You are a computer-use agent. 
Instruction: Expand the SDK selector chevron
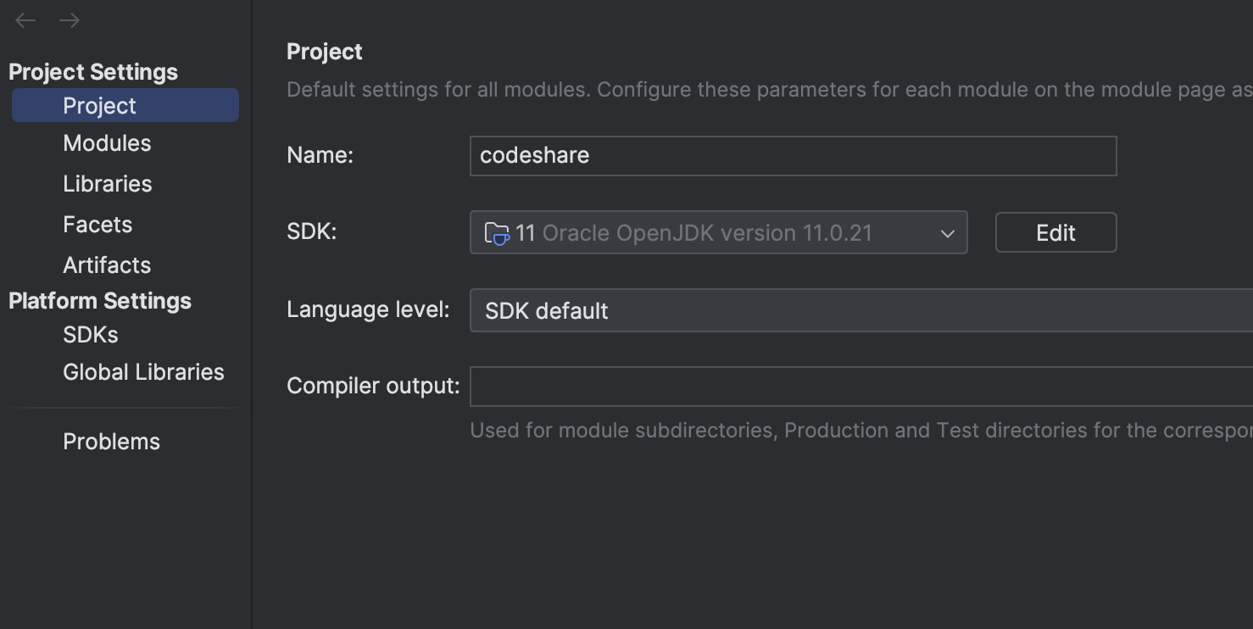coord(947,232)
